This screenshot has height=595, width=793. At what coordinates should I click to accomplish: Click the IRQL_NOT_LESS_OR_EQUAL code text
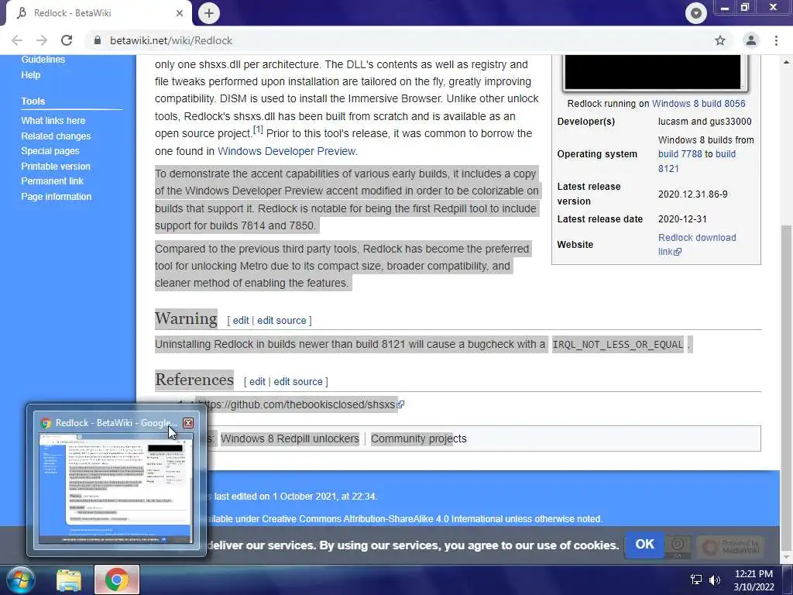point(617,345)
